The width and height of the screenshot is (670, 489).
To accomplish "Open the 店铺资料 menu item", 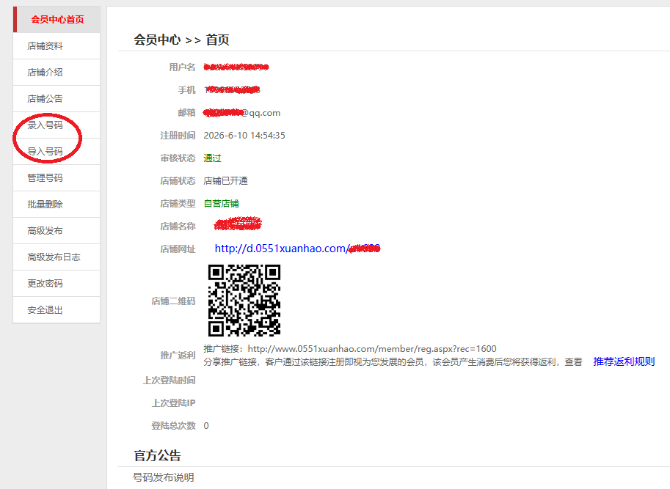I will pyautogui.click(x=57, y=46).
